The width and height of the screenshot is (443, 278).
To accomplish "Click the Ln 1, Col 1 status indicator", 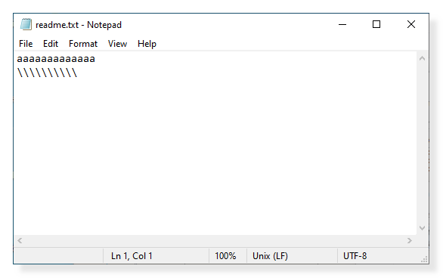I will point(132,256).
